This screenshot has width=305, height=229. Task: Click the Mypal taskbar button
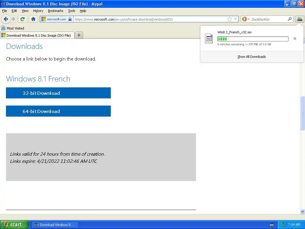click(55, 225)
